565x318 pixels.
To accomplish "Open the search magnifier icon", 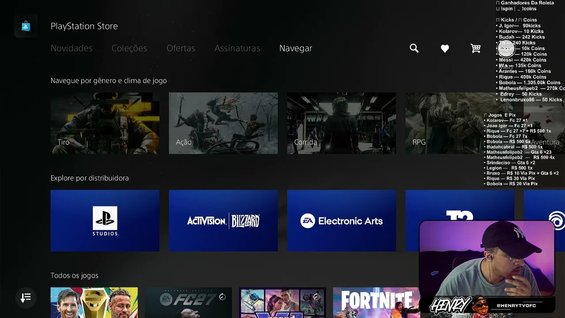I will 414,48.
